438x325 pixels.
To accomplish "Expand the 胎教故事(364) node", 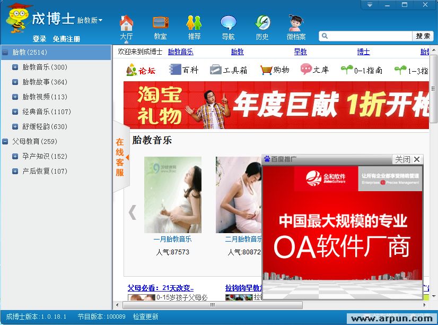I will pos(15,82).
